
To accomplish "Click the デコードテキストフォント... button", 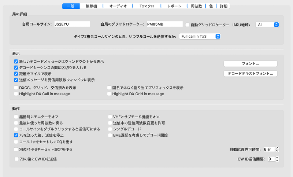I will pyautogui.click(x=250, y=74).
